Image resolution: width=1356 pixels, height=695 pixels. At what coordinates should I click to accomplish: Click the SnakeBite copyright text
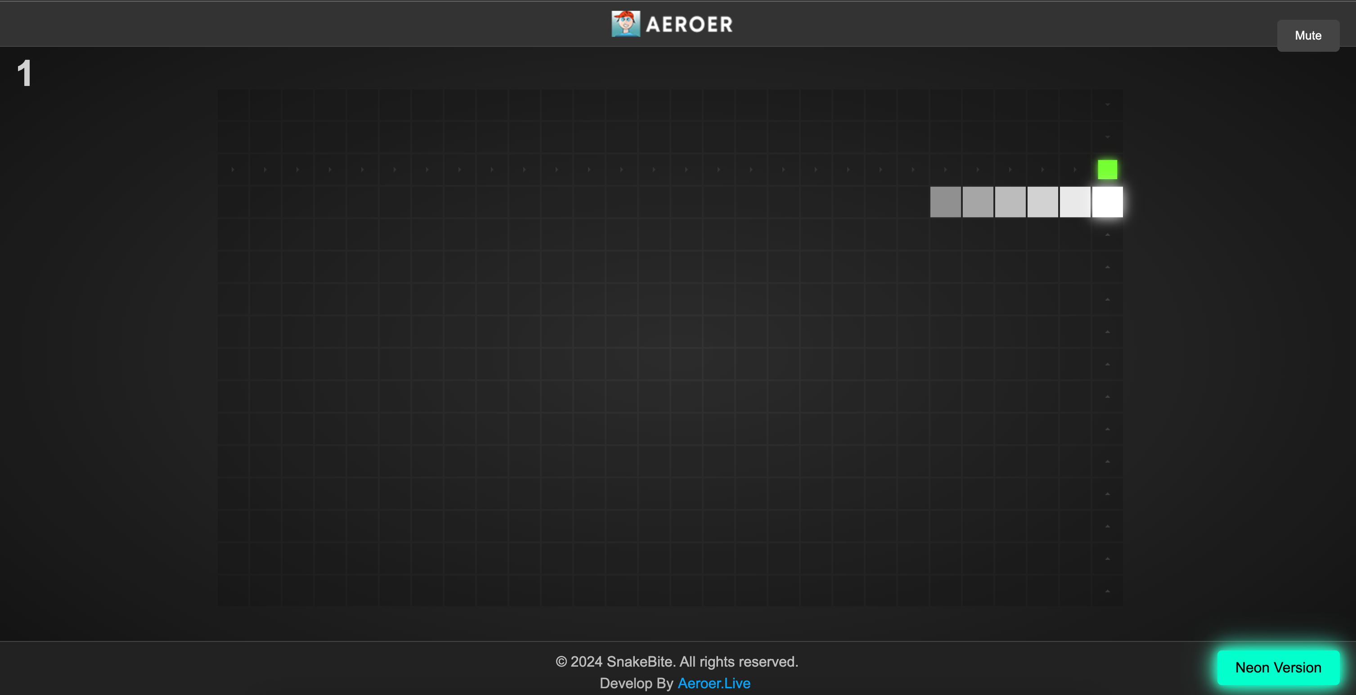(676, 661)
